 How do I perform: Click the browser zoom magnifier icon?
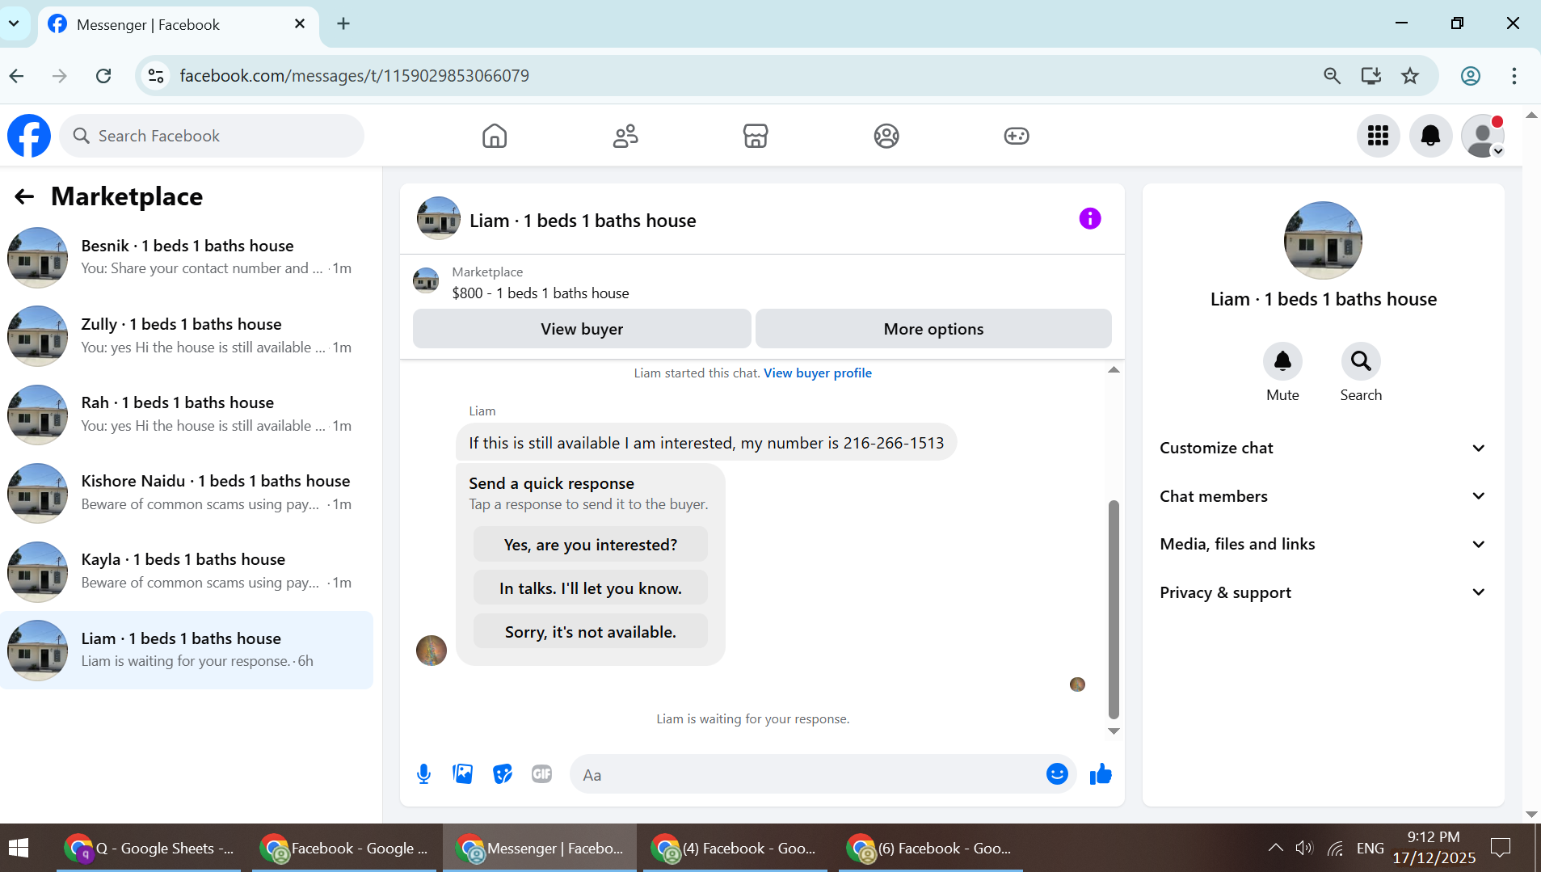[1333, 76]
